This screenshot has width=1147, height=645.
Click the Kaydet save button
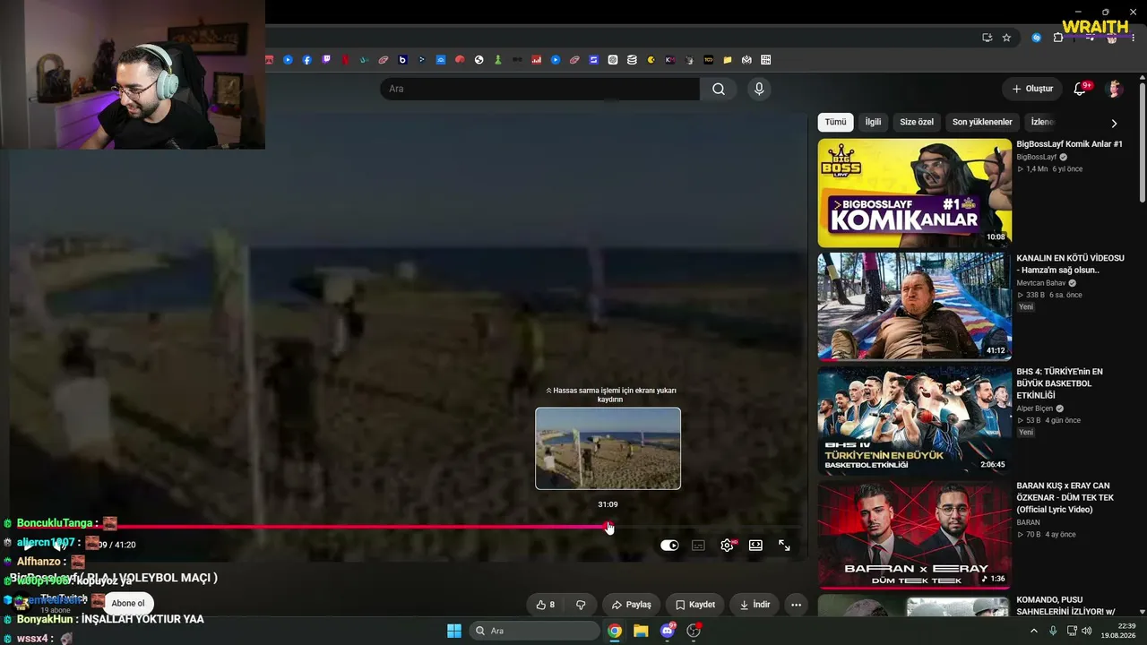(695, 605)
